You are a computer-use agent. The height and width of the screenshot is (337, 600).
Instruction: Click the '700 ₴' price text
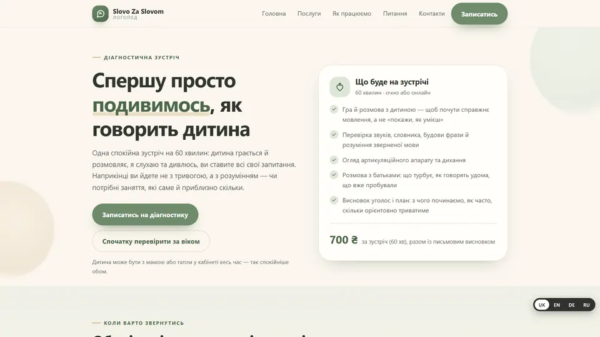(x=344, y=240)
